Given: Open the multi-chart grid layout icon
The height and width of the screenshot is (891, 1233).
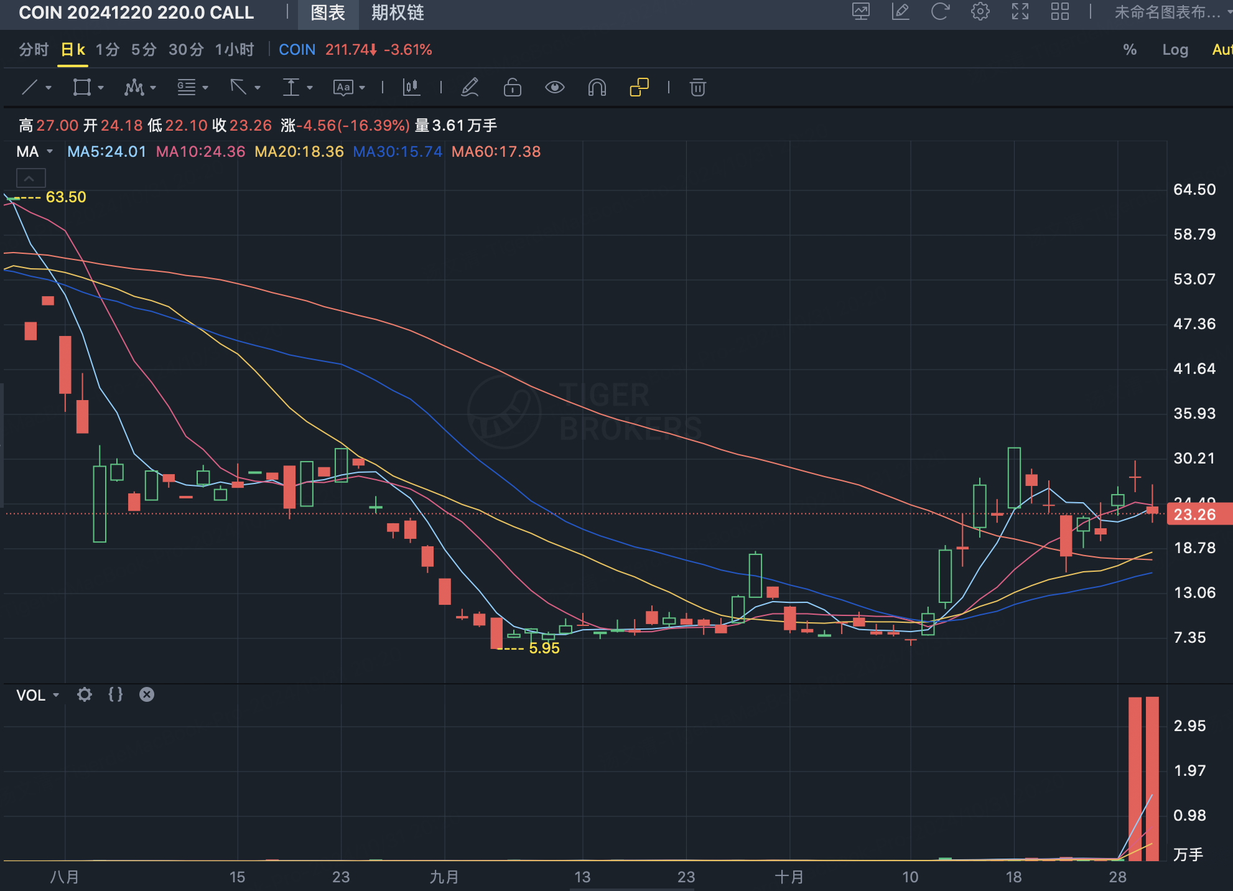Looking at the screenshot, I should tap(1059, 12).
